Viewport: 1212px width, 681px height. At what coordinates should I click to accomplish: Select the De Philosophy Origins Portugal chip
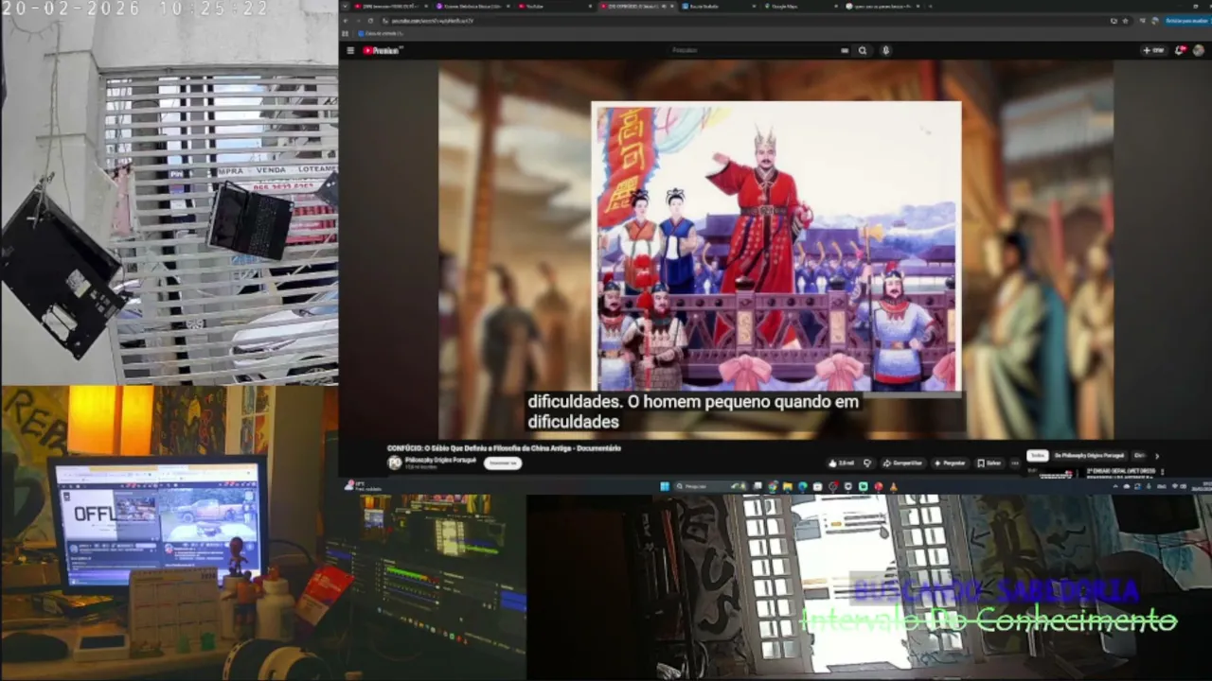coord(1089,456)
